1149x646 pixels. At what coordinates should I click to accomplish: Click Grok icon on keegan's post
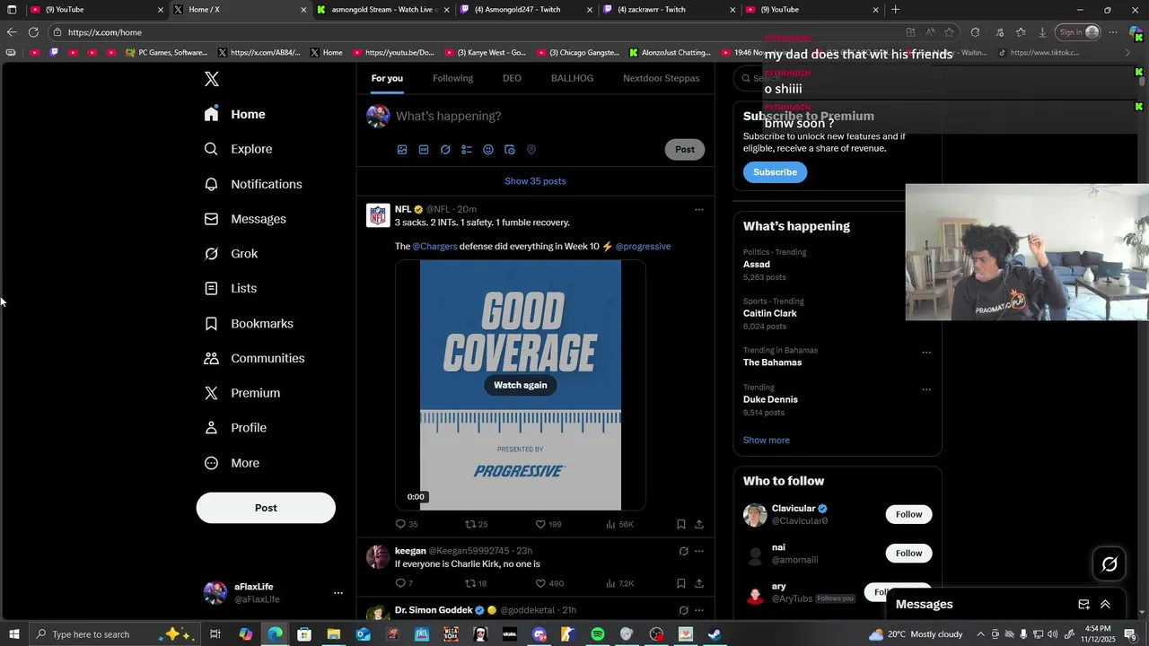tap(683, 551)
